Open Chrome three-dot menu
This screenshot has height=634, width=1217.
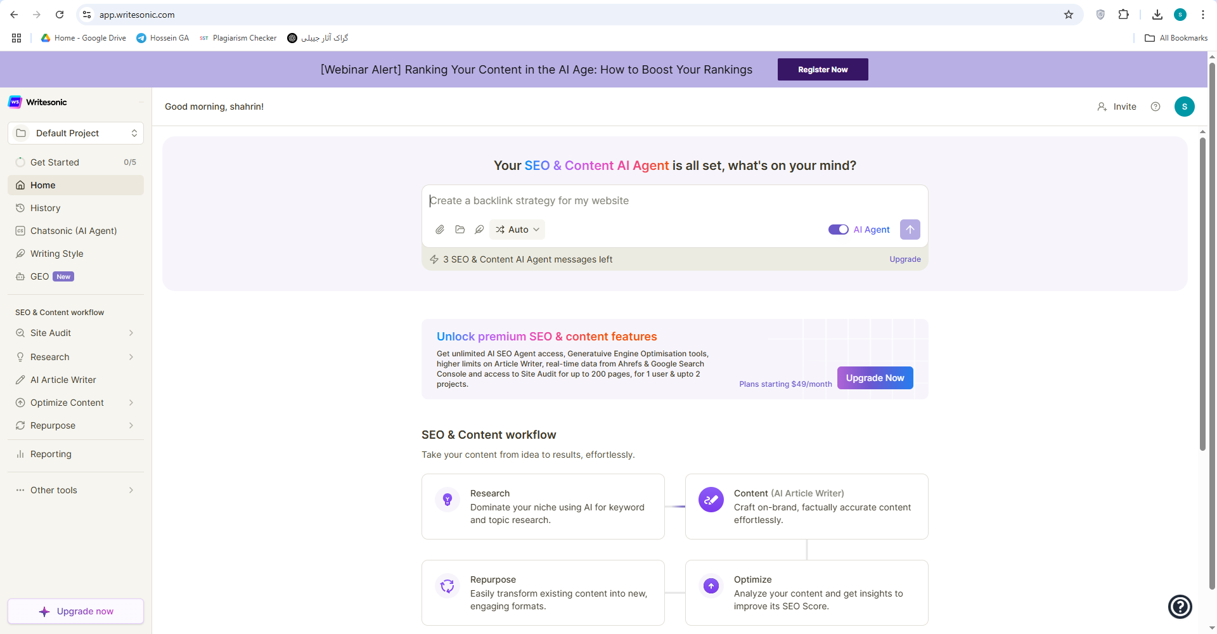1203,15
